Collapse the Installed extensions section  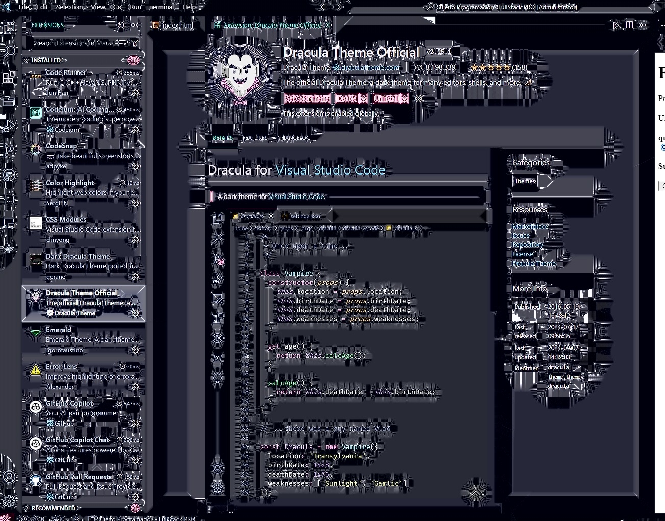pos(27,60)
